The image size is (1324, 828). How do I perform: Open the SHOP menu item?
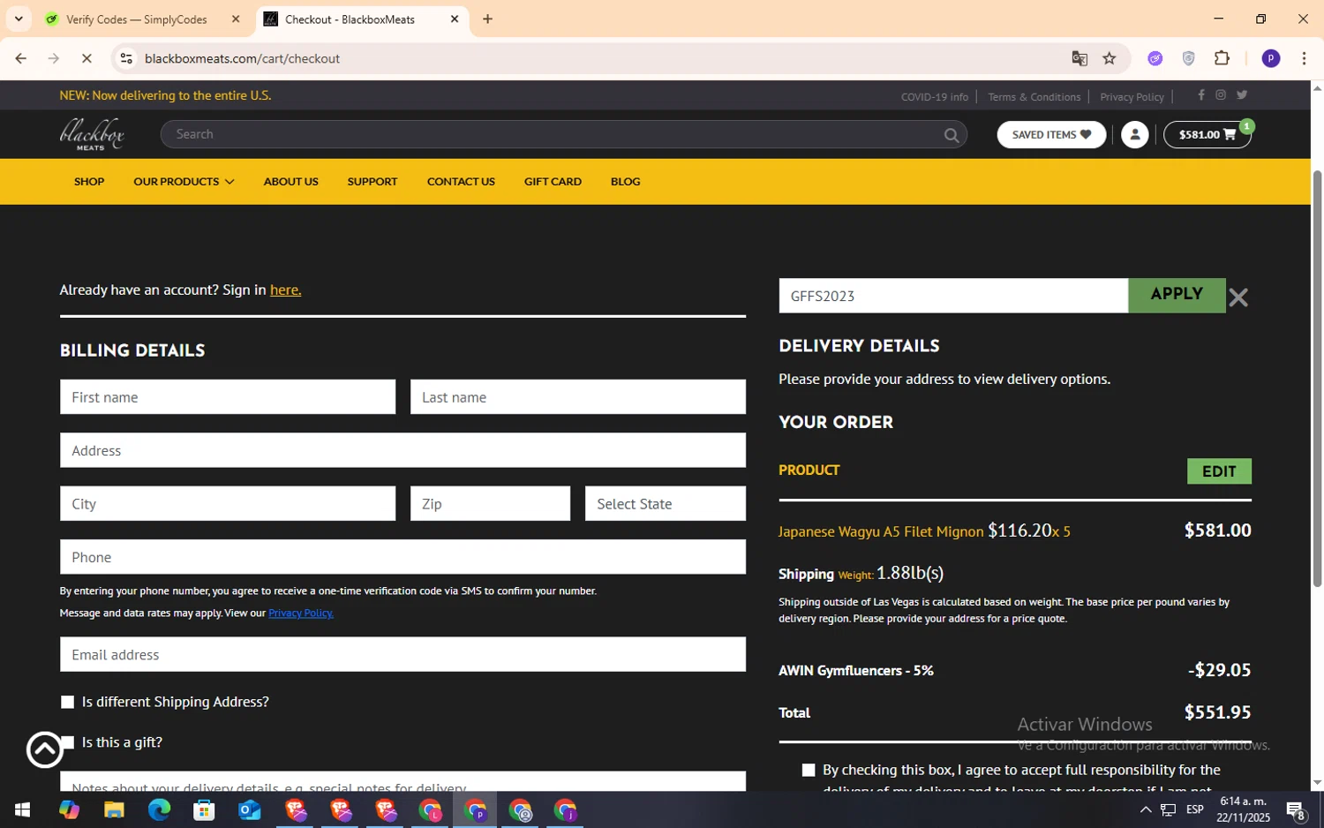point(89,182)
